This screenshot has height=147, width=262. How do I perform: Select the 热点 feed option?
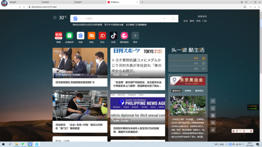point(196,64)
